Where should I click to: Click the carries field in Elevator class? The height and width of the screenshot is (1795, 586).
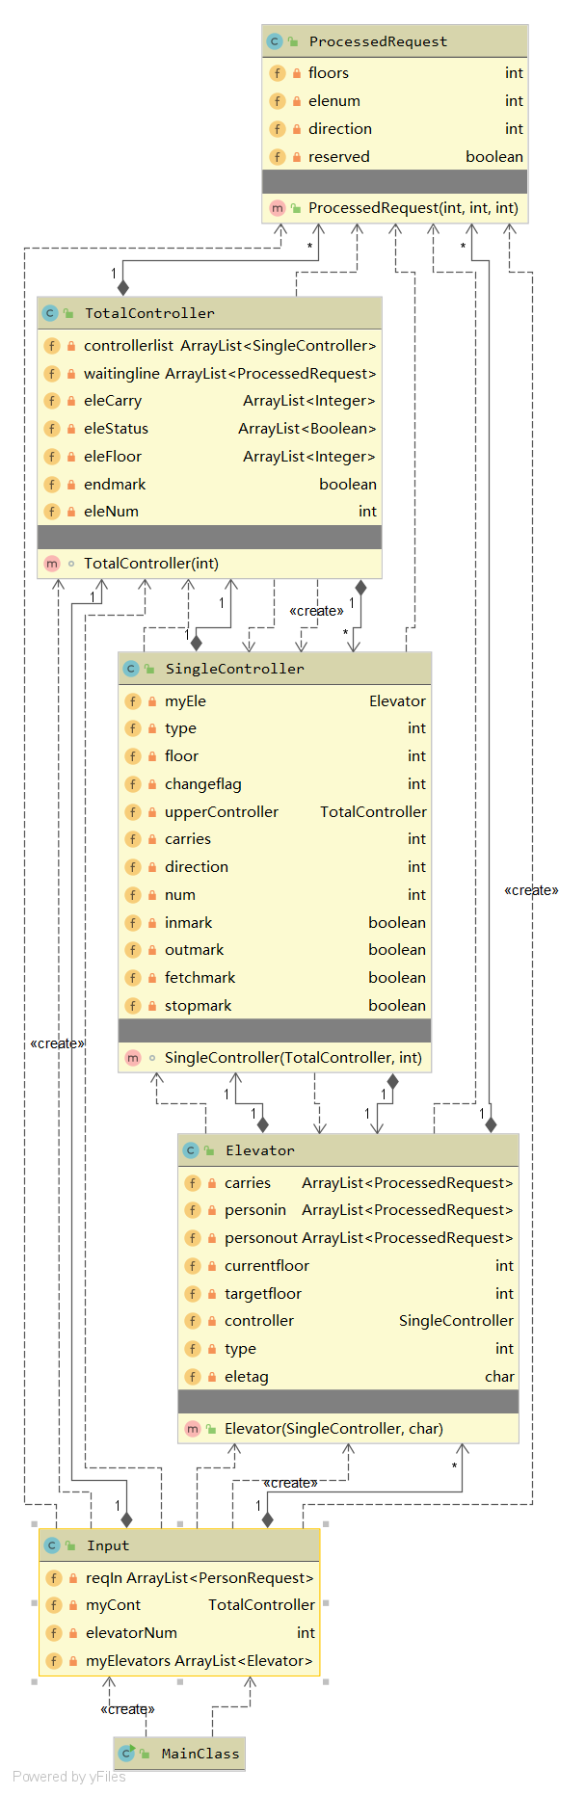pos(248,1183)
